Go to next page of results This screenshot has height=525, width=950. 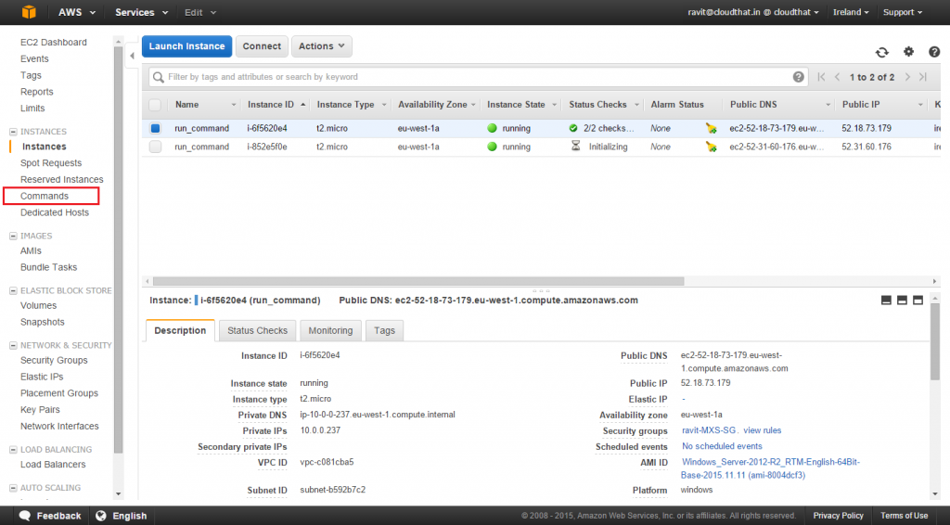pyautogui.click(x=907, y=77)
